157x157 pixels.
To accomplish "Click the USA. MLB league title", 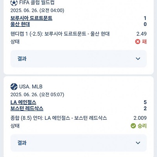I will [31, 87].
